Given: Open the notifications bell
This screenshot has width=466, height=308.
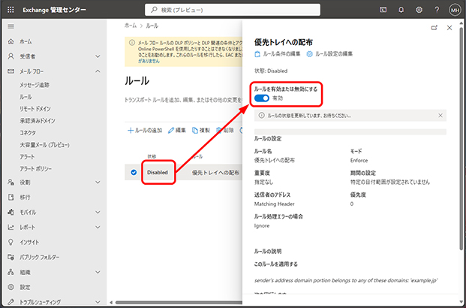Looking at the screenshot, I should [x=401, y=10].
